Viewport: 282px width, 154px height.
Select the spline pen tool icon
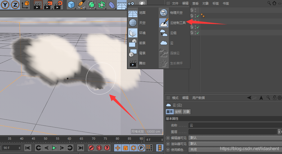81,5
